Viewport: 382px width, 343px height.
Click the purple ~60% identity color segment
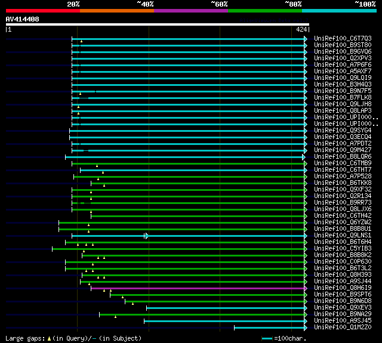pyautogui.click(x=191, y=11)
